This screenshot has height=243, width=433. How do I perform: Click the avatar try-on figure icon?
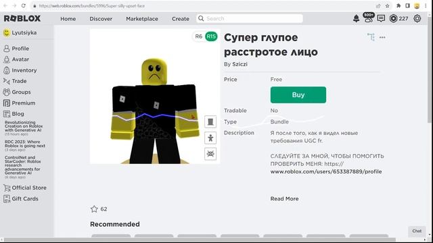click(x=210, y=138)
